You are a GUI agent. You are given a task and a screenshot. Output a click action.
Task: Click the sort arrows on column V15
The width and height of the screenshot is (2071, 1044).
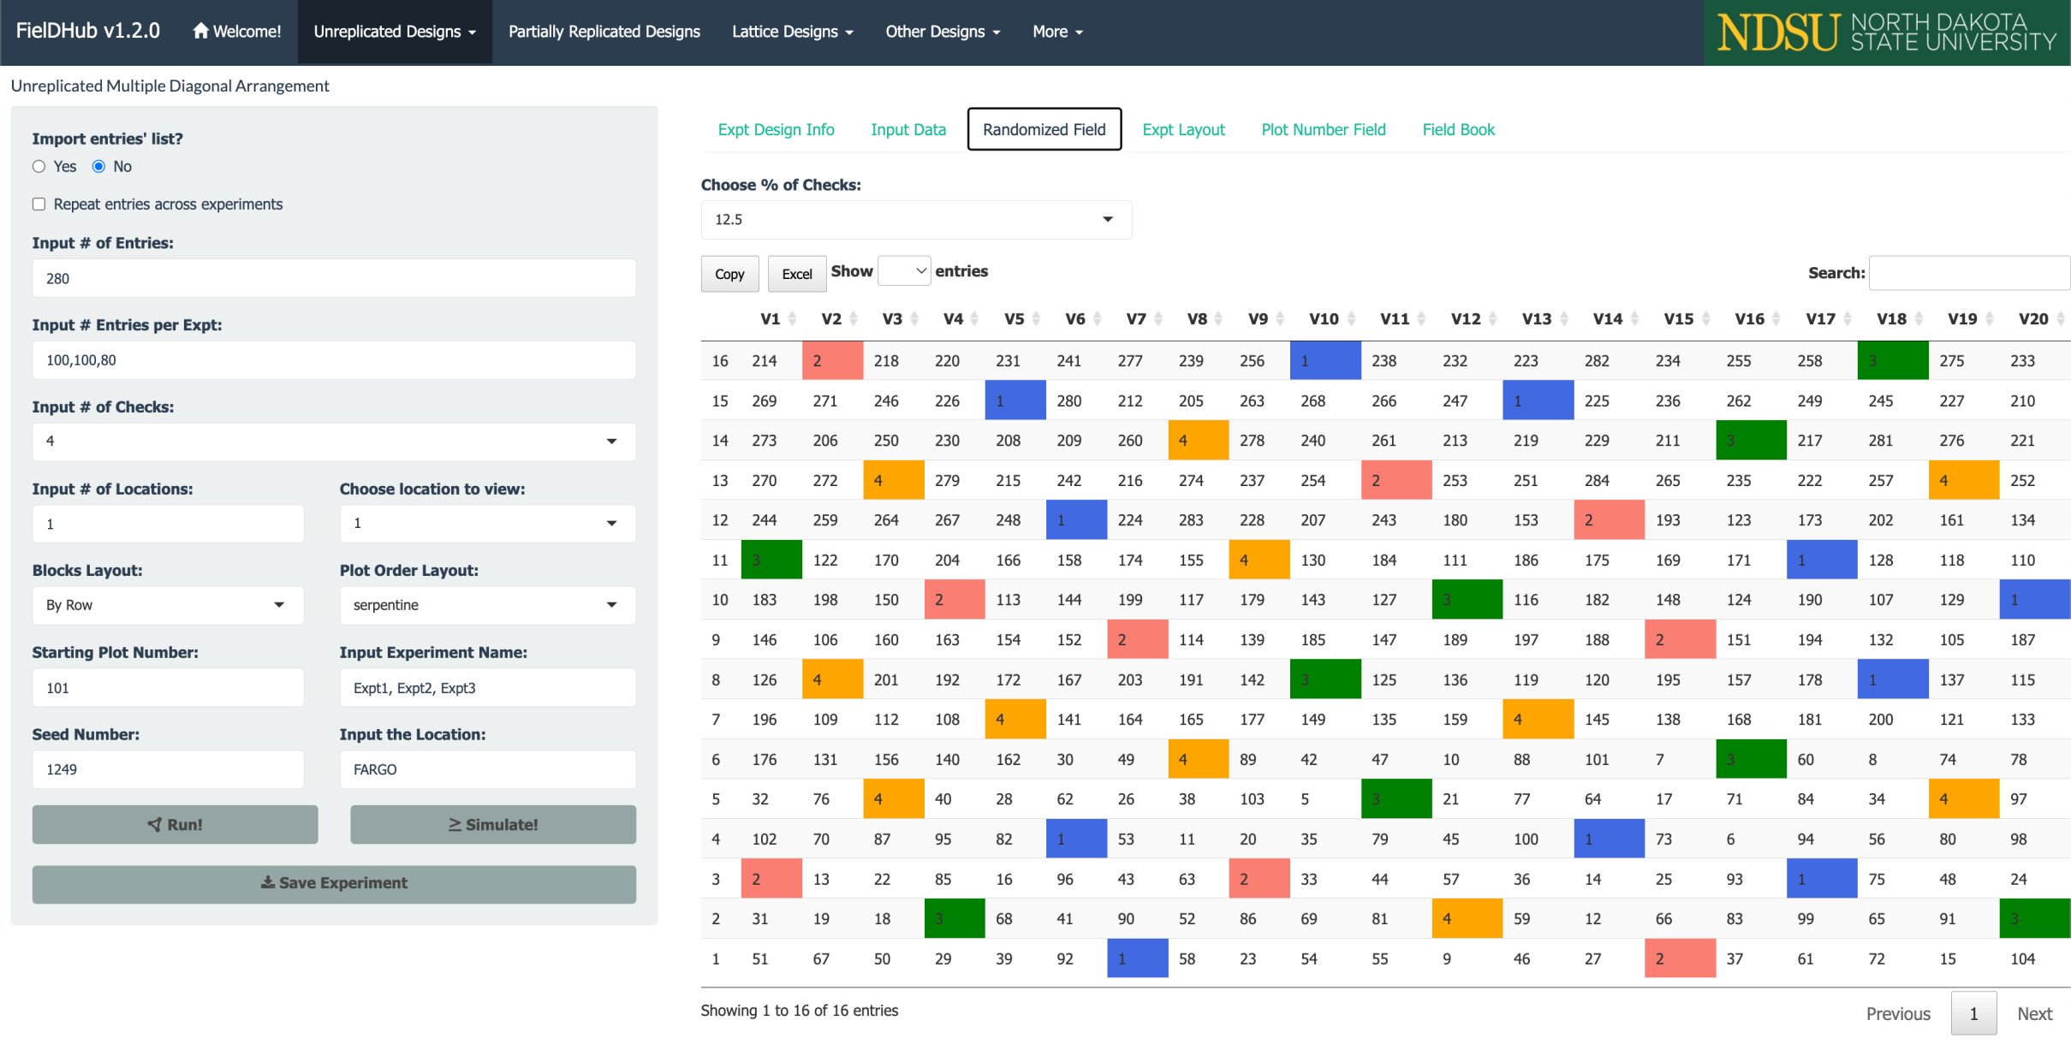1705,318
